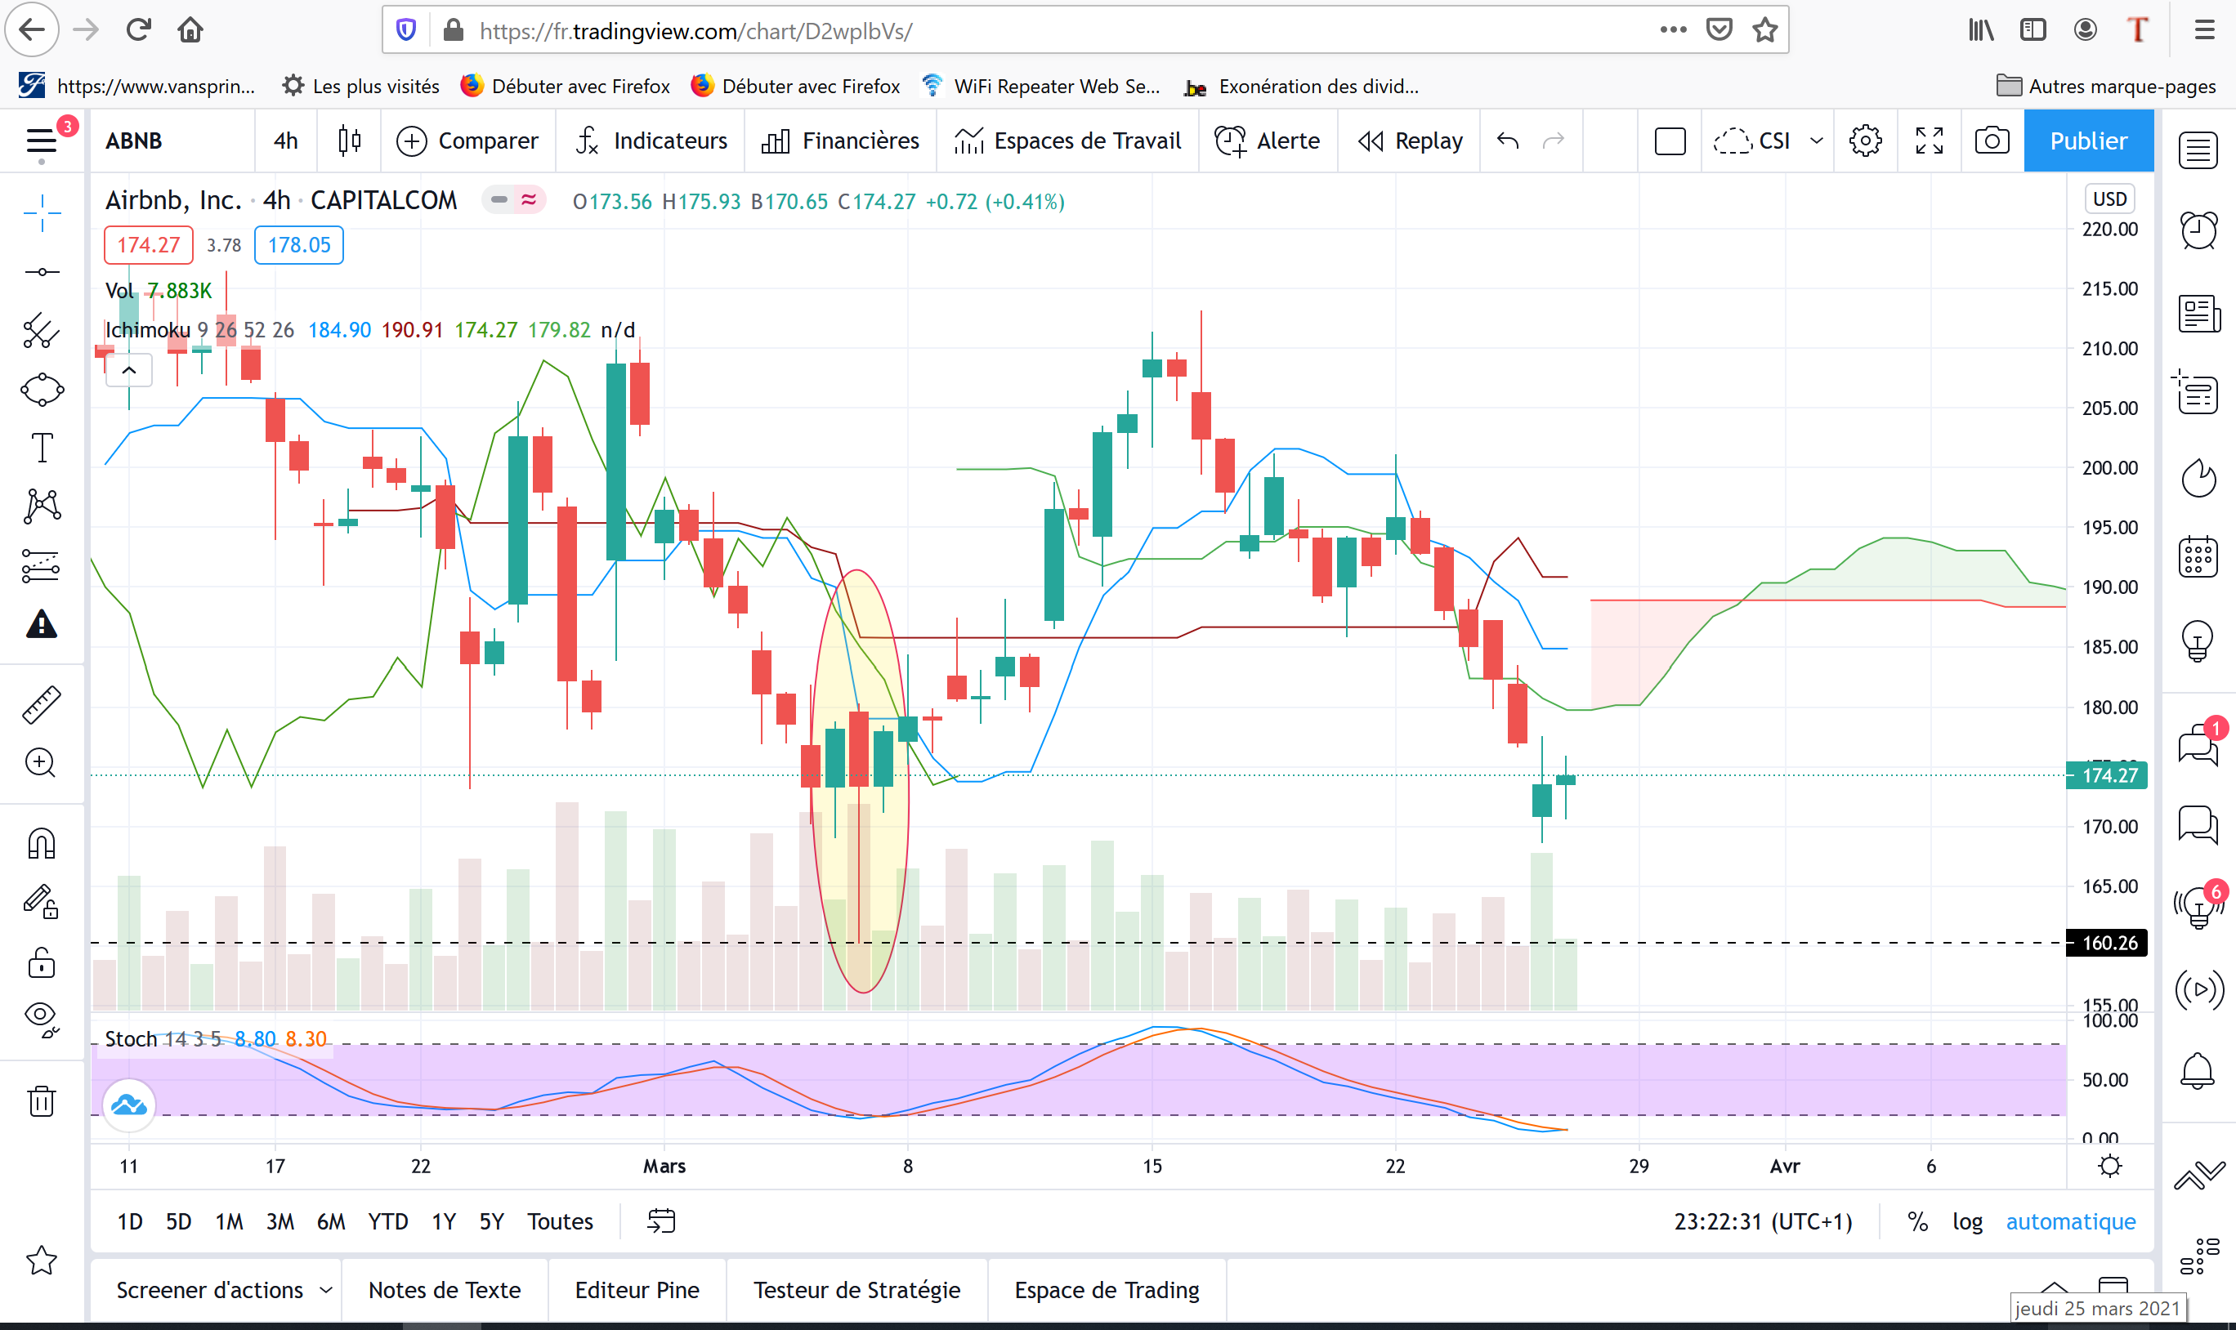Open chart settings gear in toolbar

[1865, 141]
